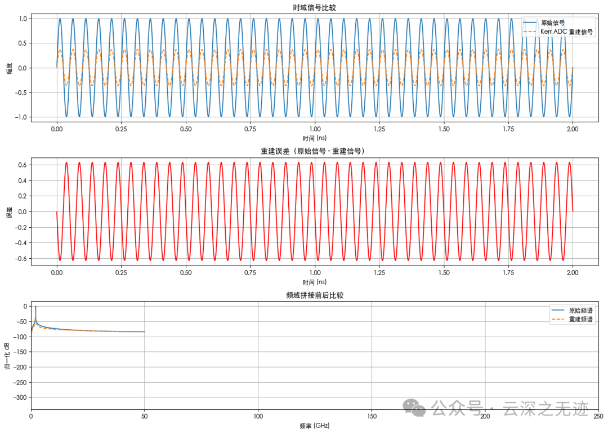Click blue line sample beside 原始信号 legend

[530, 23]
